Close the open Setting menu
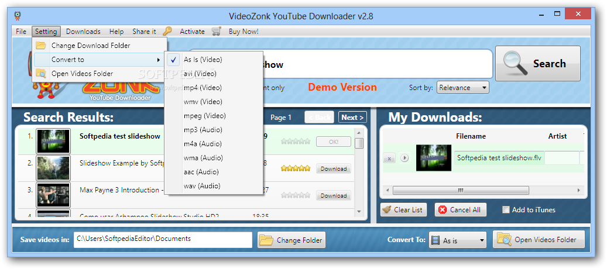Screen dimensions: 607x269 [46, 32]
